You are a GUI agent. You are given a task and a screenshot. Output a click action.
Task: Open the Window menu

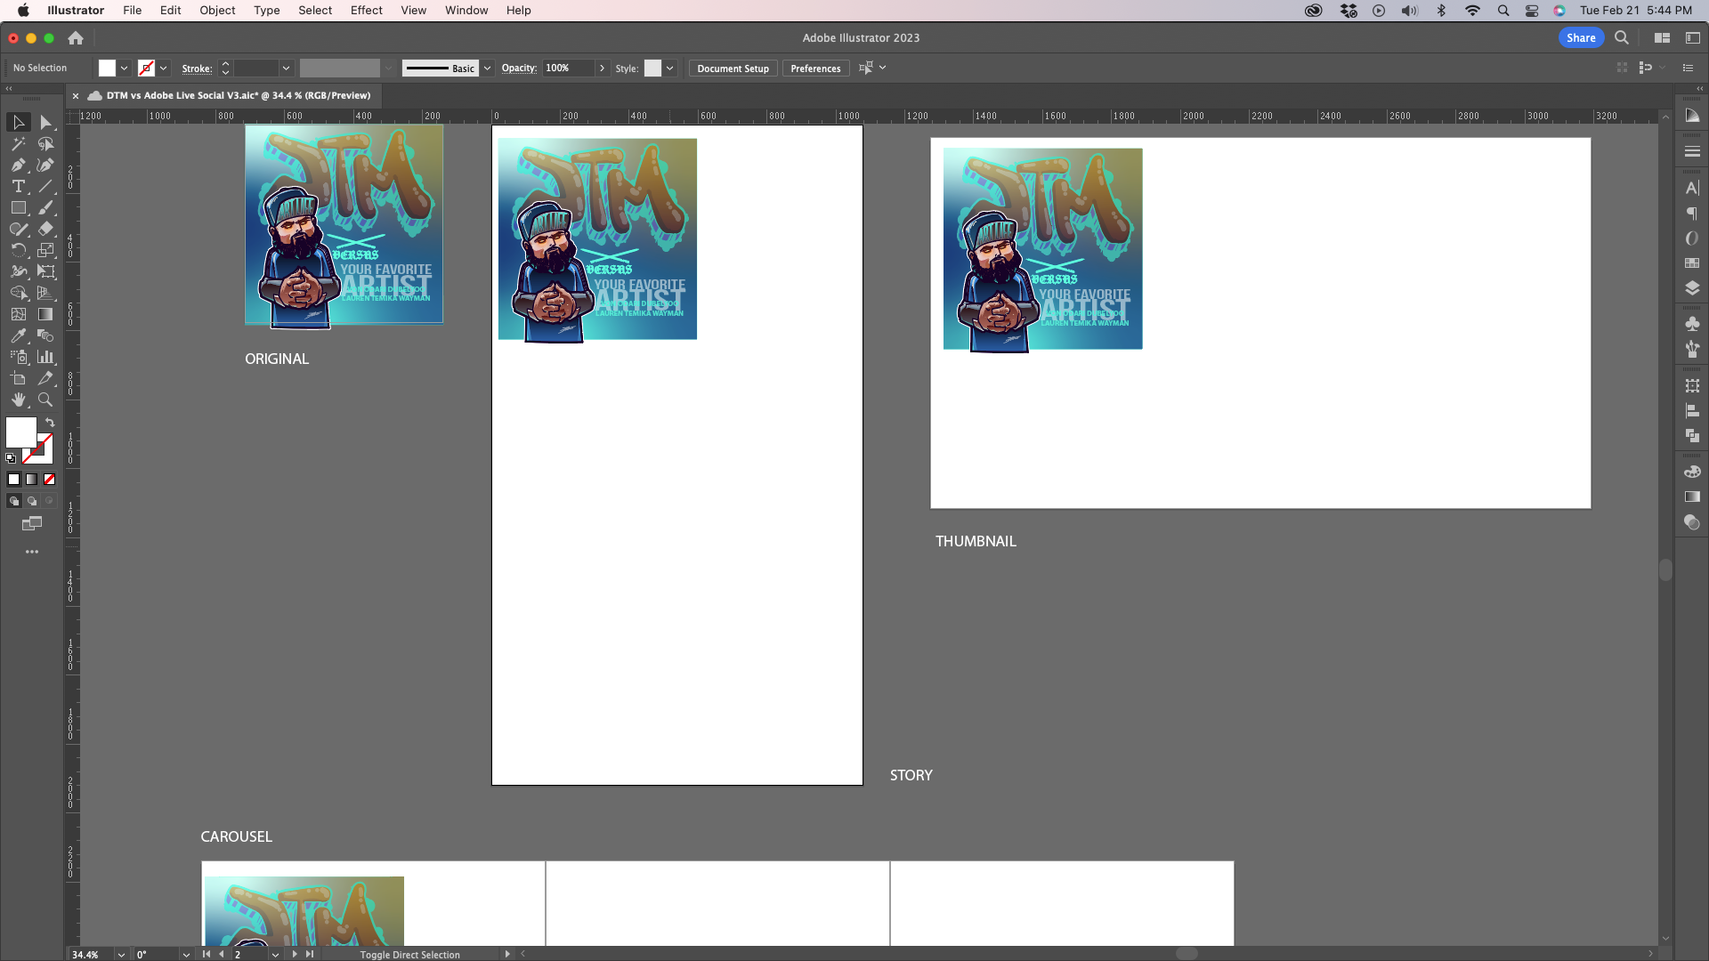point(466,11)
